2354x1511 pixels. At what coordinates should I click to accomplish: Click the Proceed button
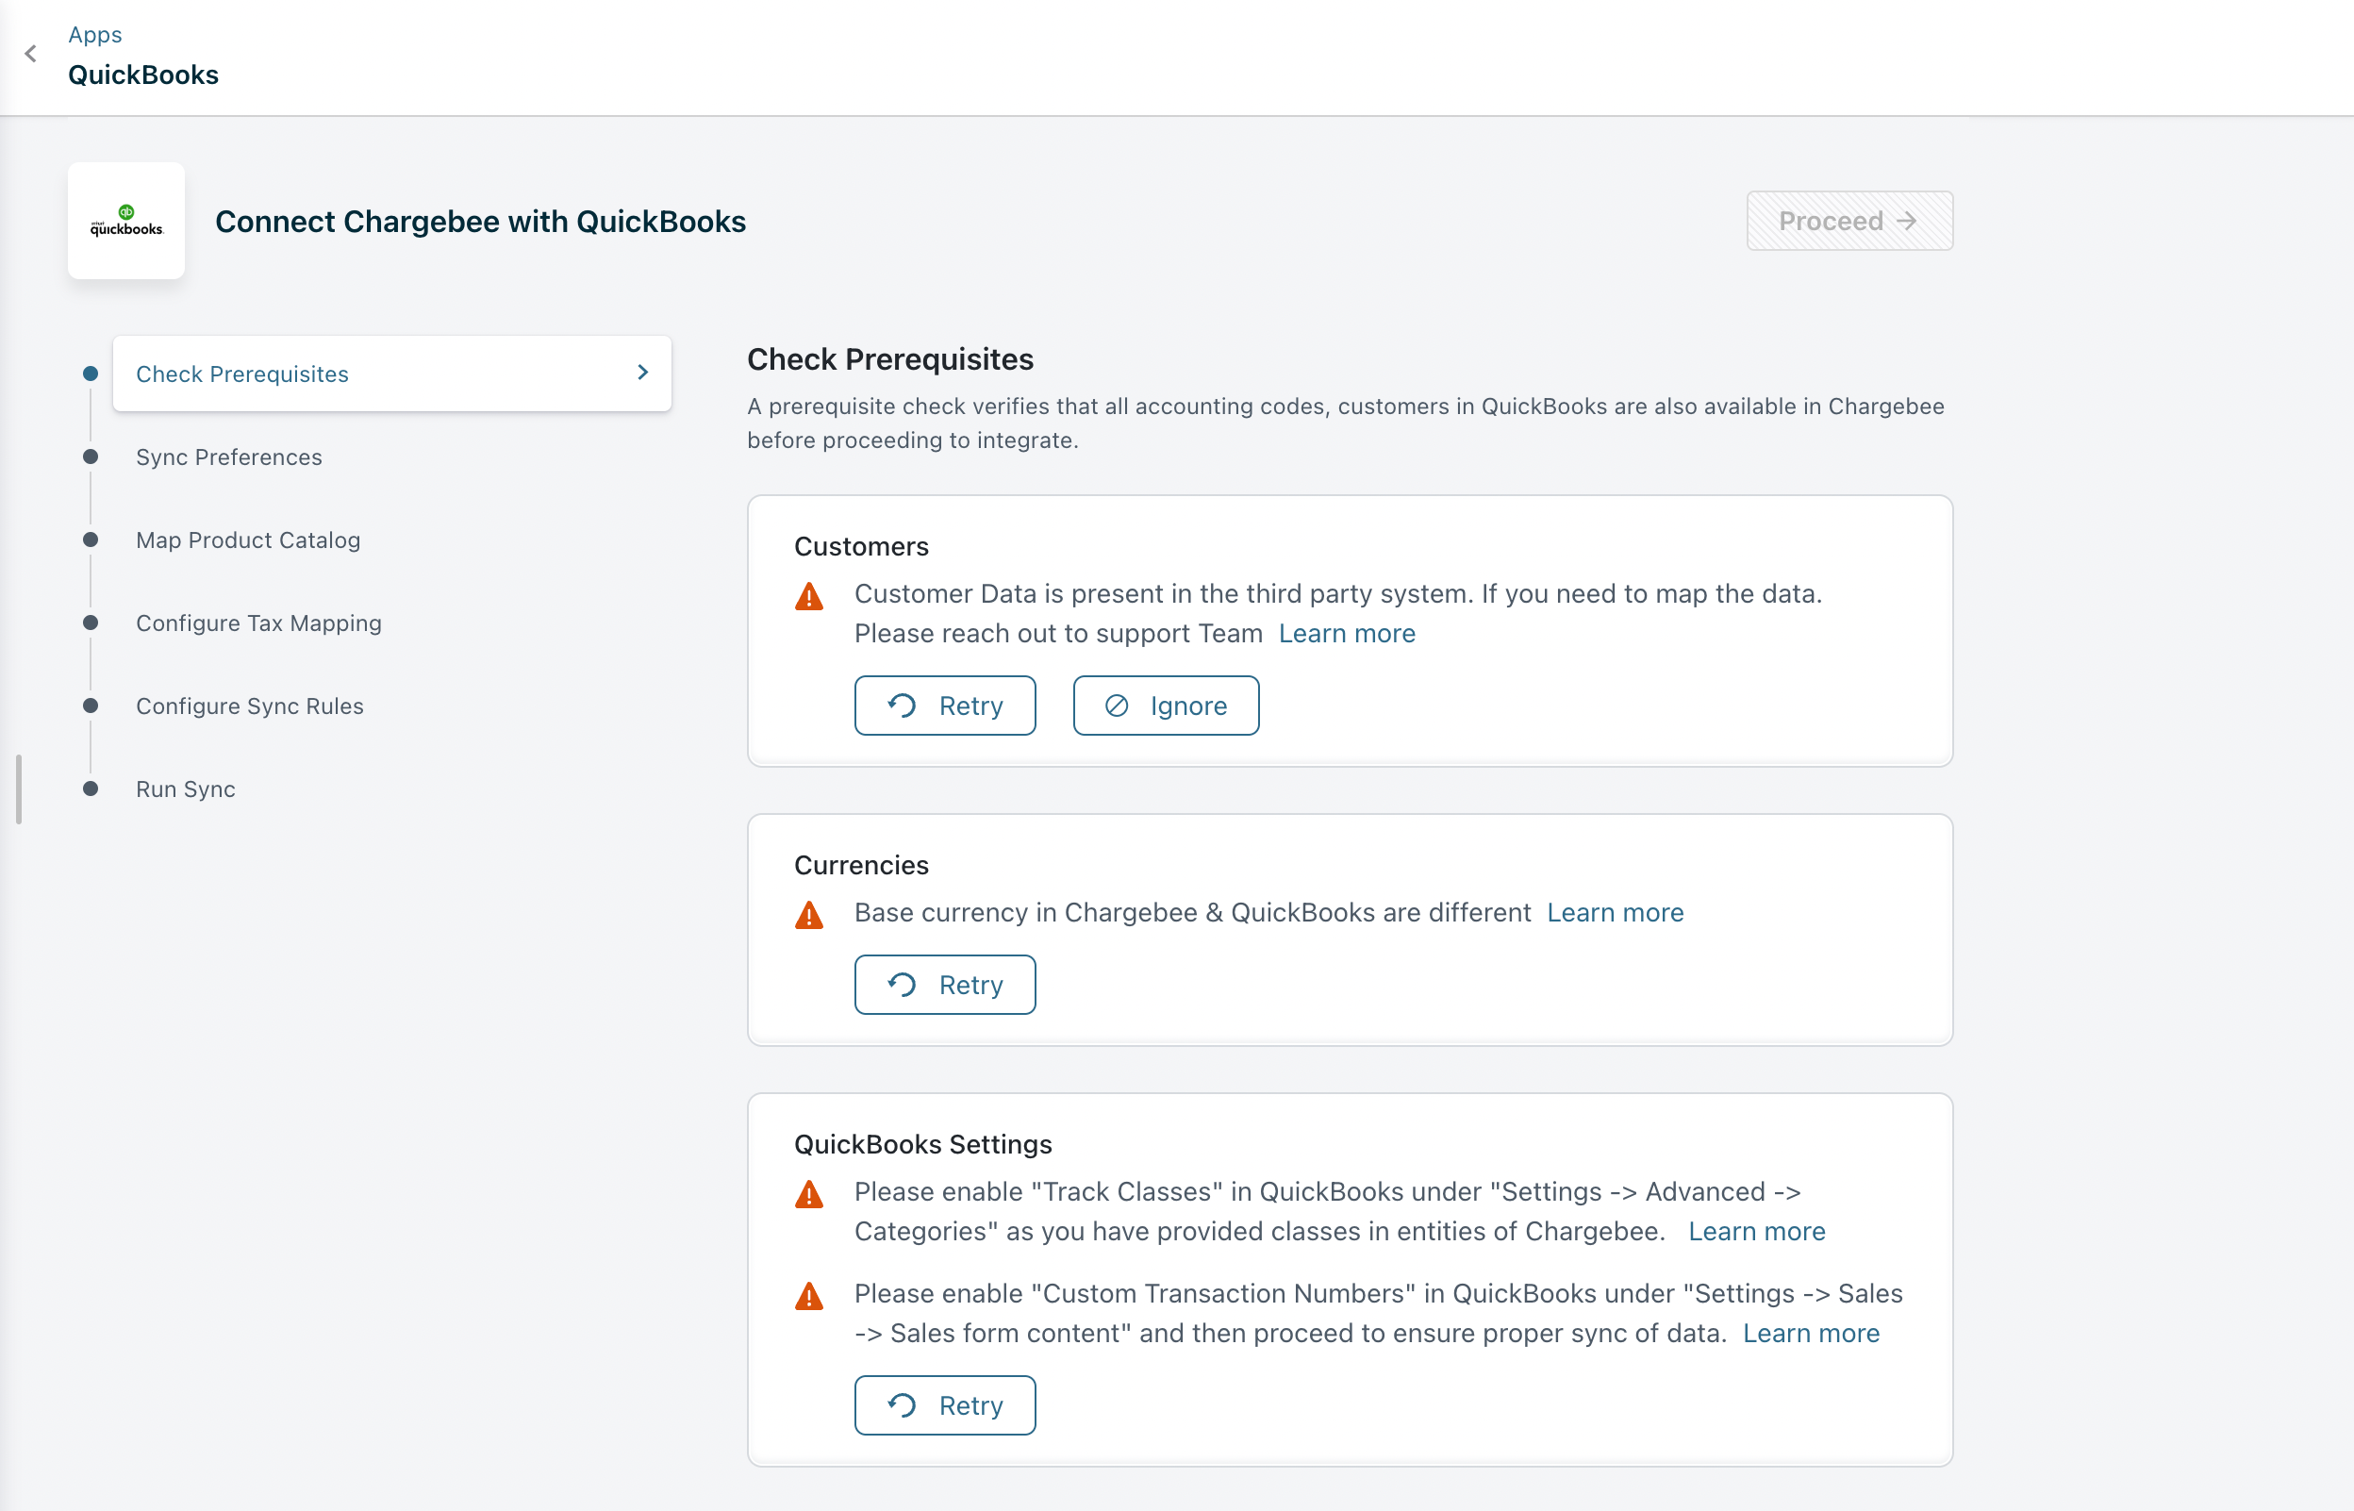[1848, 221]
